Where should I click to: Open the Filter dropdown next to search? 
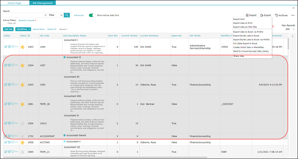[55, 15]
